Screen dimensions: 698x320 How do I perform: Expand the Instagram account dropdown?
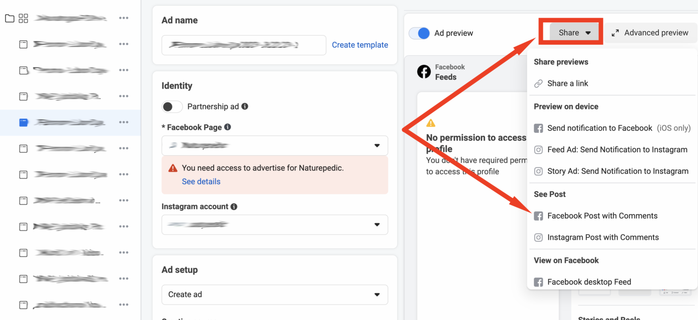tap(274, 225)
